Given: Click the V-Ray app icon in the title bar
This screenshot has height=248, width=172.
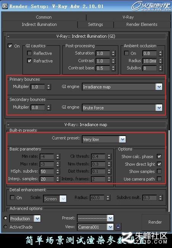Looking at the screenshot, I should coord(5,6).
